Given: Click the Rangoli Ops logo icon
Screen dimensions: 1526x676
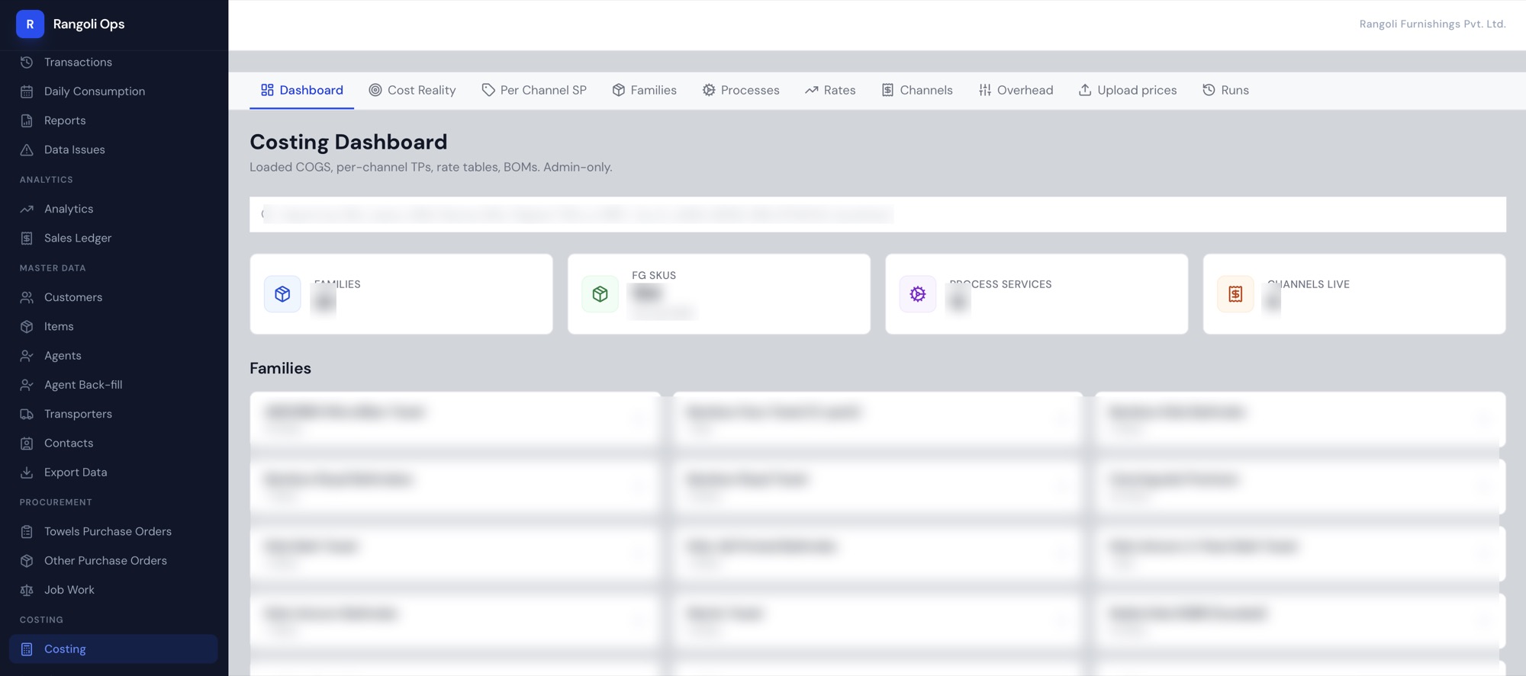Looking at the screenshot, I should point(30,24).
